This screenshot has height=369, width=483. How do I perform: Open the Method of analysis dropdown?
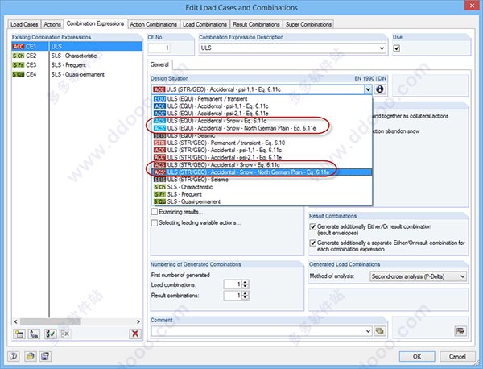[x=462, y=276]
